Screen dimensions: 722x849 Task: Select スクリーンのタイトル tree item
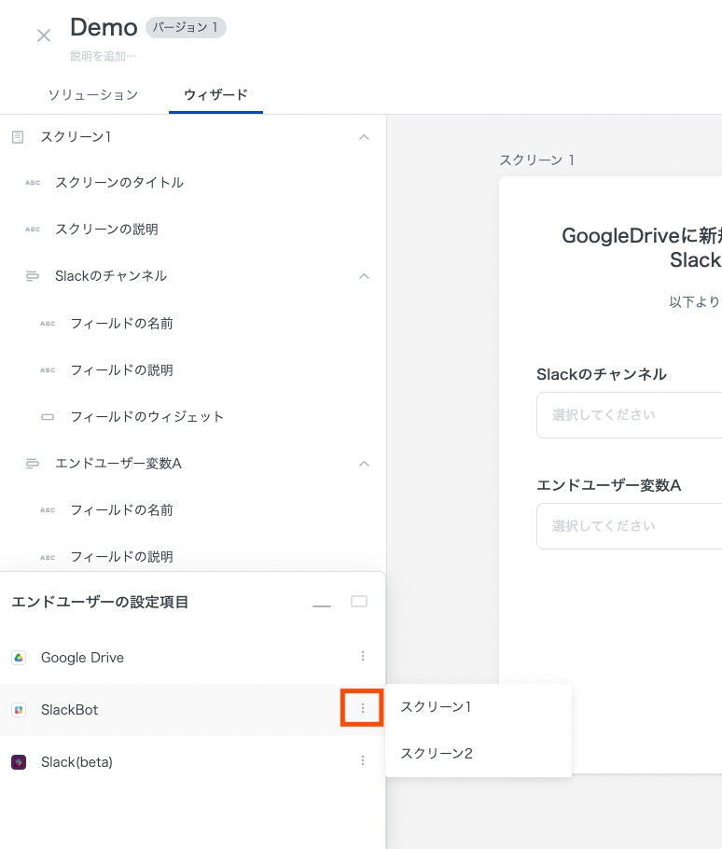point(119,183)
